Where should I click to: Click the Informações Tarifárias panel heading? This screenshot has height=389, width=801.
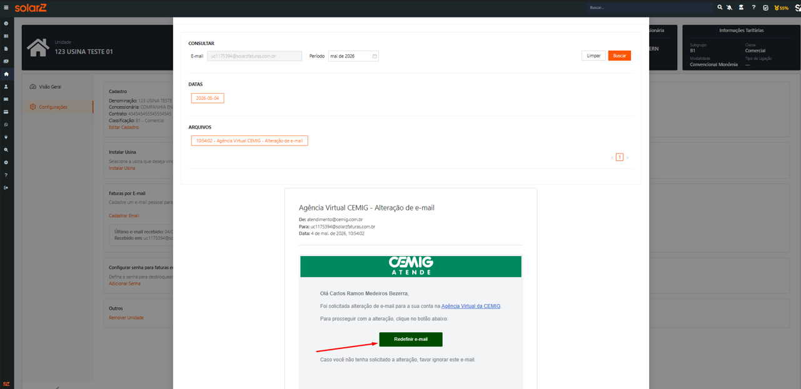741,30
